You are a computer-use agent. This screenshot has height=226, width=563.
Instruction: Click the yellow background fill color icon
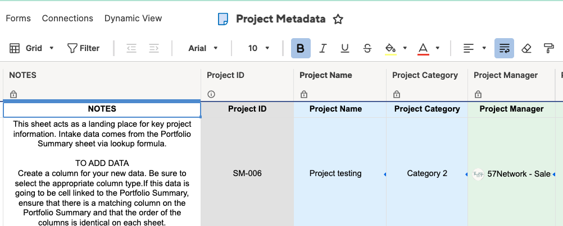point(391,48)
